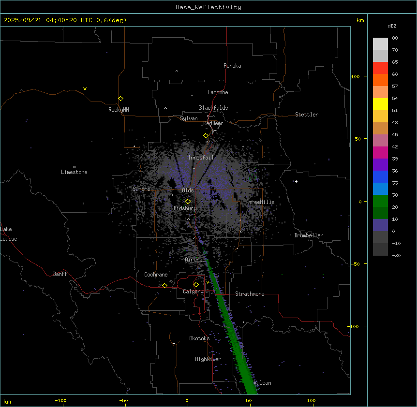Click the diamond marker between Olds and Didsbury
The height and width of the screenshot is (407, 417).
pos(188,201)
